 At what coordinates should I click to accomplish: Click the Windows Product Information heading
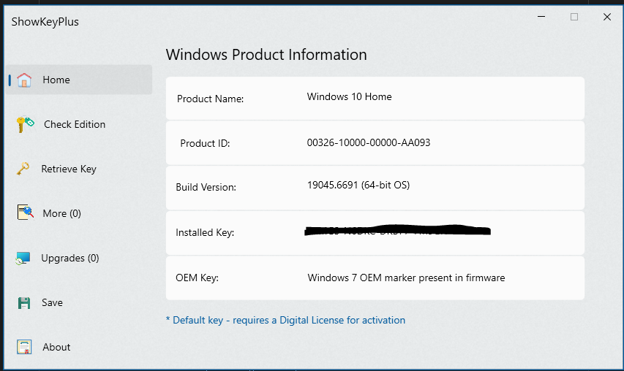(266, 55)
